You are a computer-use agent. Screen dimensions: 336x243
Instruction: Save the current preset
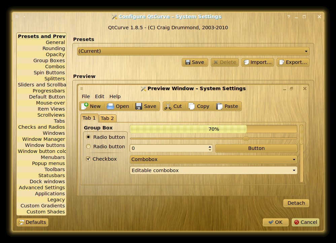tap(195, 62)
